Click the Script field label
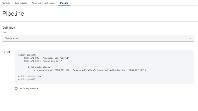The width and height of the screenshot is (198, 111). coord(6,52)
